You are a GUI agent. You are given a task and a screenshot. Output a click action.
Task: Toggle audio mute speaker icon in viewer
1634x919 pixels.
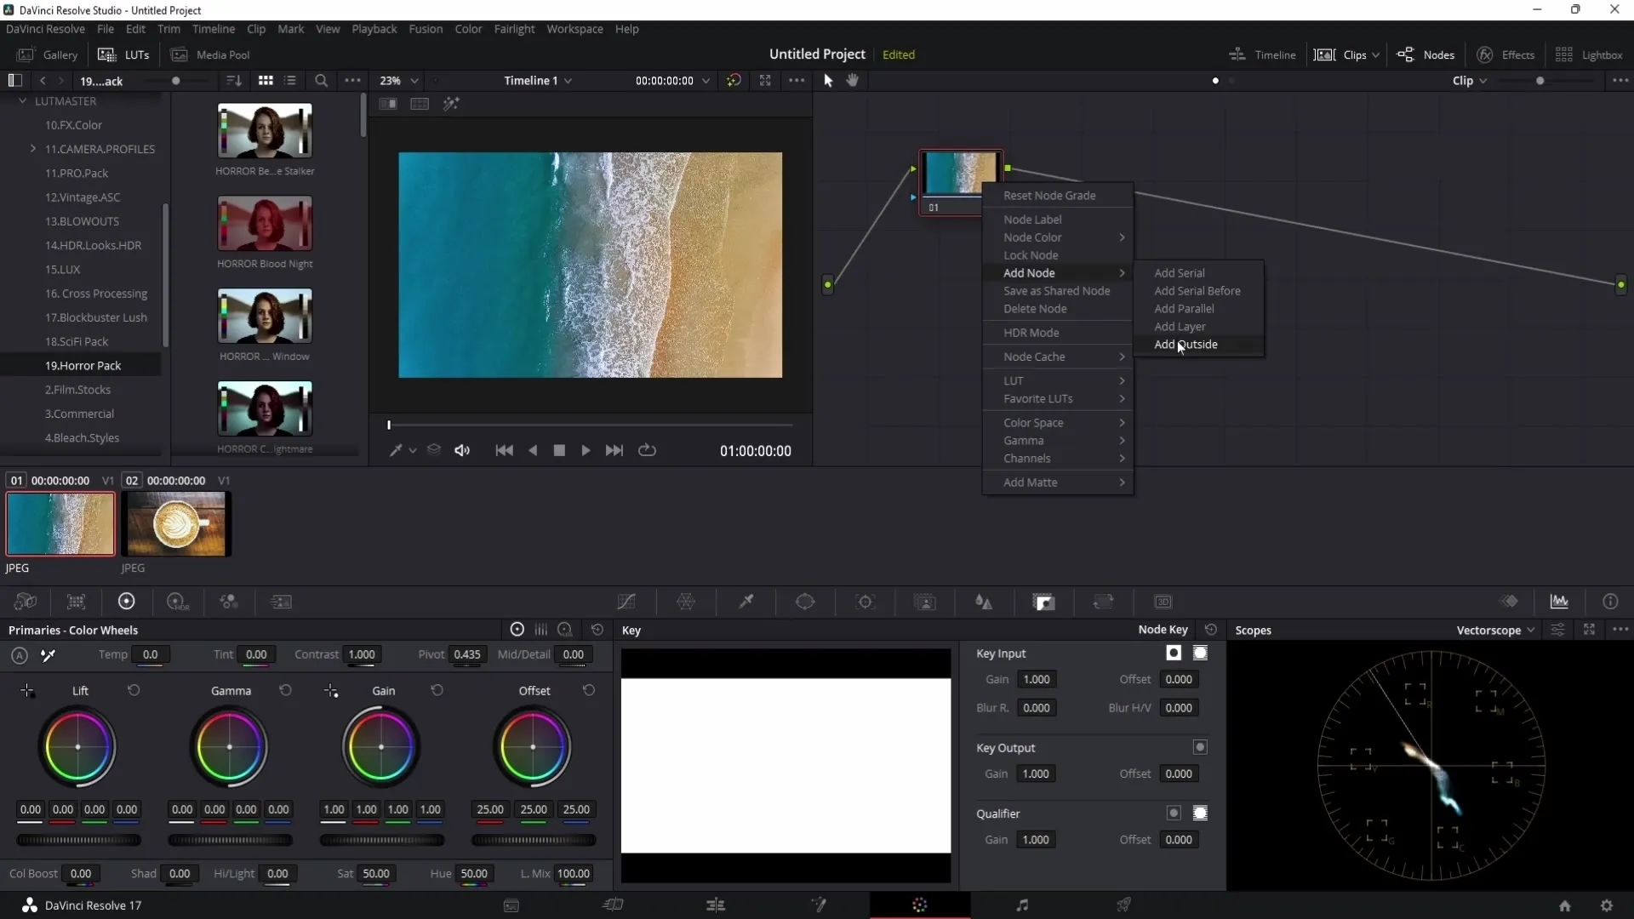[x=462, y=450]
